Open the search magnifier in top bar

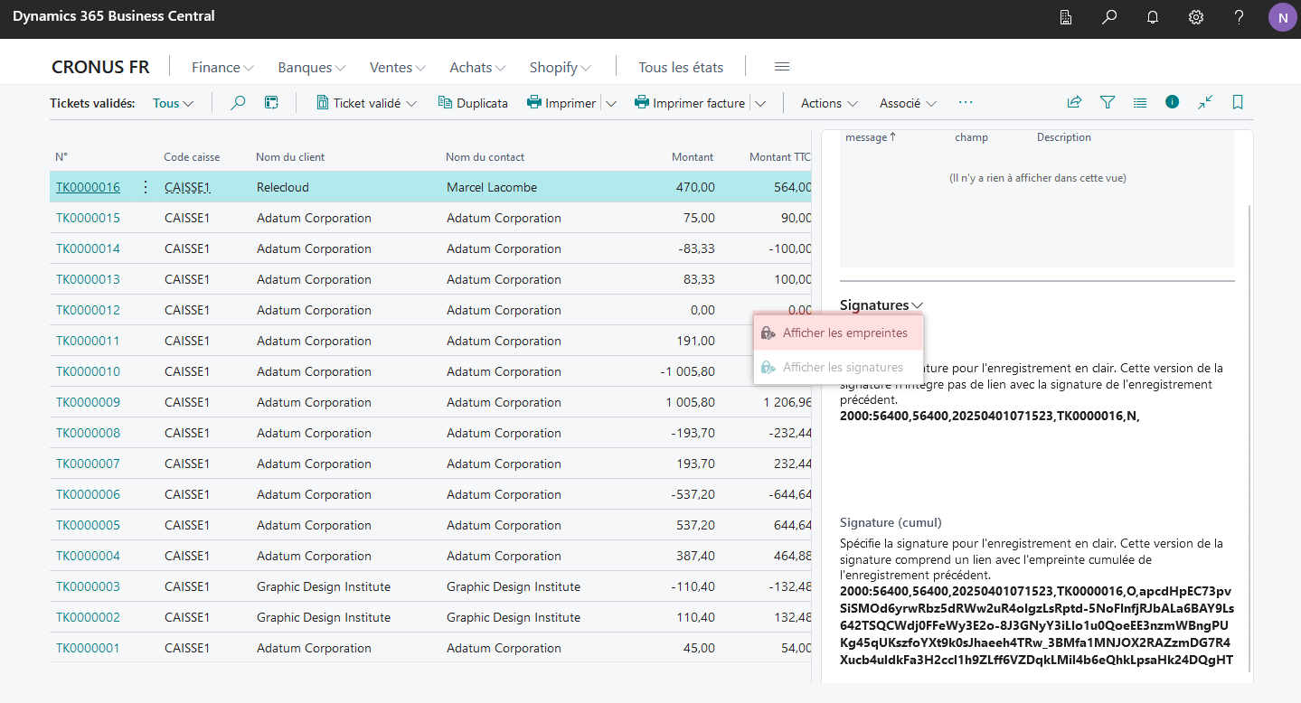(1109, 17)
